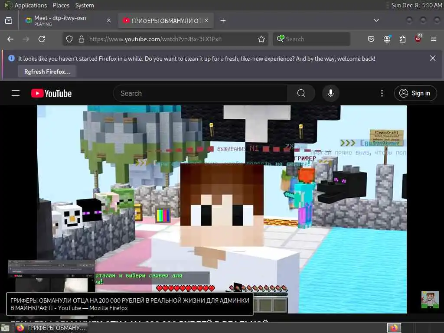Image resolution: width=444 pixels, height=333 pixels.
Task: Open a new browser tab
Action: click(223, 21)
